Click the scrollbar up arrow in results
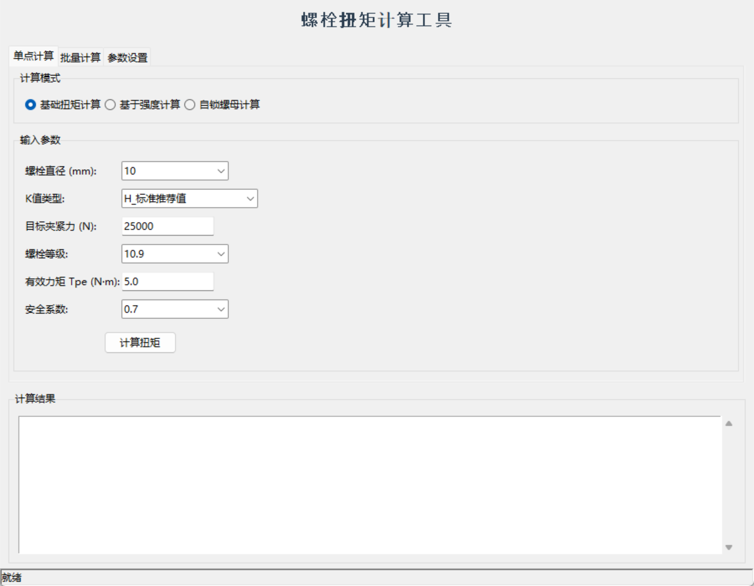Screen dimensions: 754x586 point(728,423)
